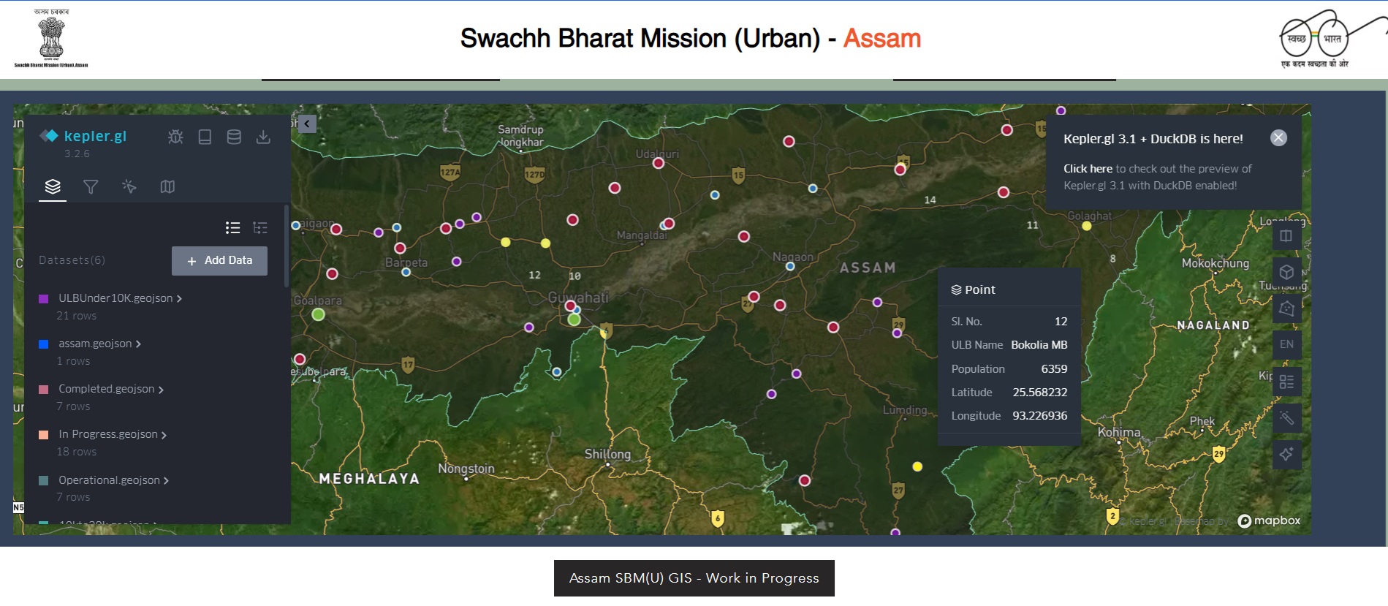Switch to the Base map tab

pos(167,186)
